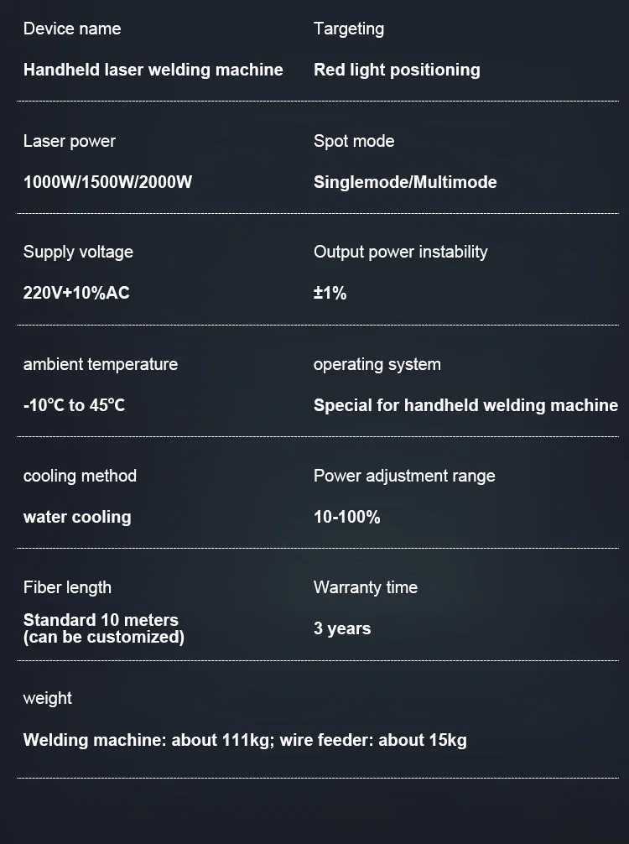Click the "Targeting" label

(x=349, y=29)
